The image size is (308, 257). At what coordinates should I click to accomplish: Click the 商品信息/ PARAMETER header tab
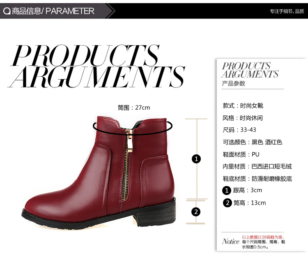click(x=53, y=11)
